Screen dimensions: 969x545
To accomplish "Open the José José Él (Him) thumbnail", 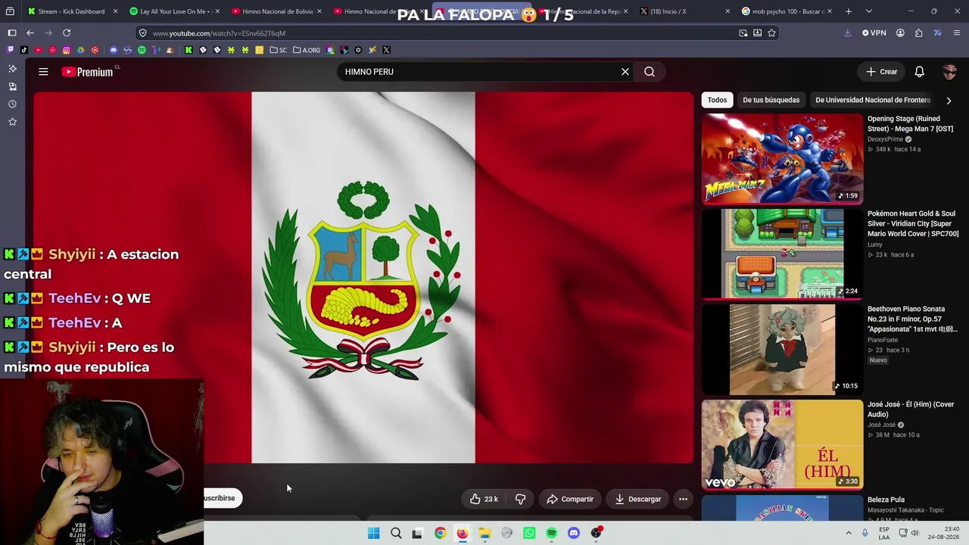I will 782,445.
